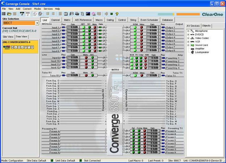Screen dimensions: 226x163
Task: Expand the Microphone tree node
Action: click(x=188, y=31)
